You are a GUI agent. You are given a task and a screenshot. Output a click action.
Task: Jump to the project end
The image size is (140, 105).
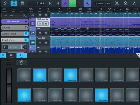pos(58,3)
